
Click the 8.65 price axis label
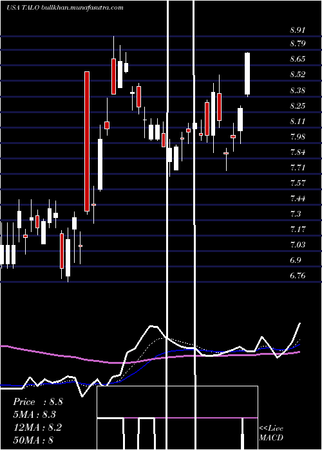coord(298,59)
